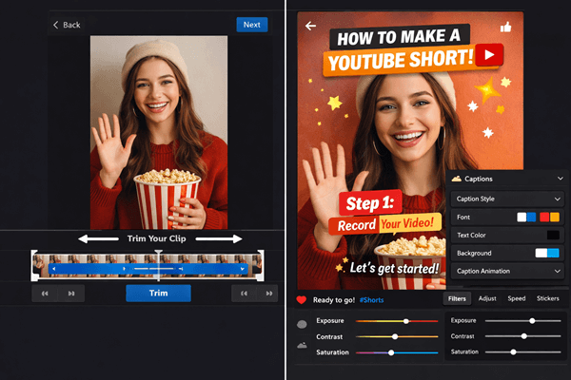
Task: Open the Stickers tab
Action: tap(547, 298)
